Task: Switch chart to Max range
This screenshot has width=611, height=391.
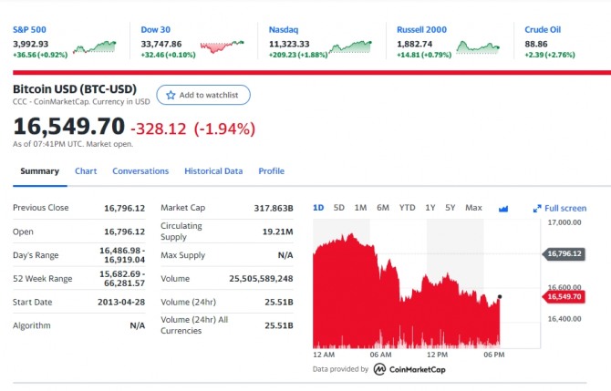Action: click(473, 208)
